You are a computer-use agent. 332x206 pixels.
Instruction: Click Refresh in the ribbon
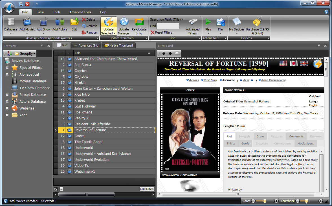pos(89,26)
